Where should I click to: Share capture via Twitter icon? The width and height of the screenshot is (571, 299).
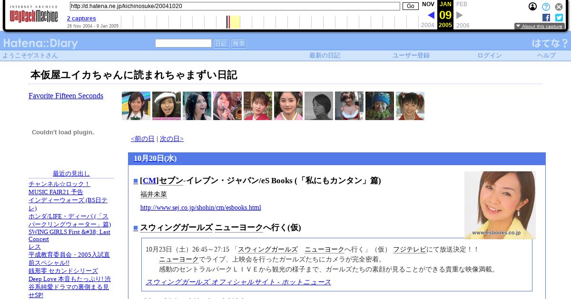(x=559, y=18)
